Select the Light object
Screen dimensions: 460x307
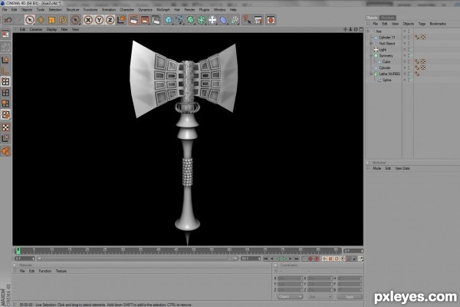click(x=383, y=50)
